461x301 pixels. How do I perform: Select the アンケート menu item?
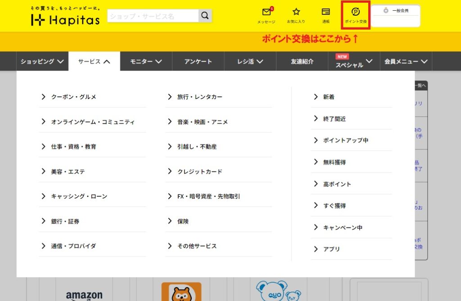tap(198, 62)
